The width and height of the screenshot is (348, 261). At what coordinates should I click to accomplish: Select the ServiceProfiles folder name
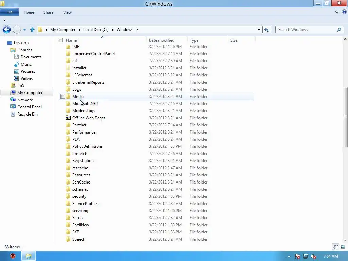coord(85,203)
